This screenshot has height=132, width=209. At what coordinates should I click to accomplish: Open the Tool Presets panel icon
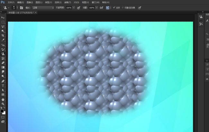click(201, 24)
